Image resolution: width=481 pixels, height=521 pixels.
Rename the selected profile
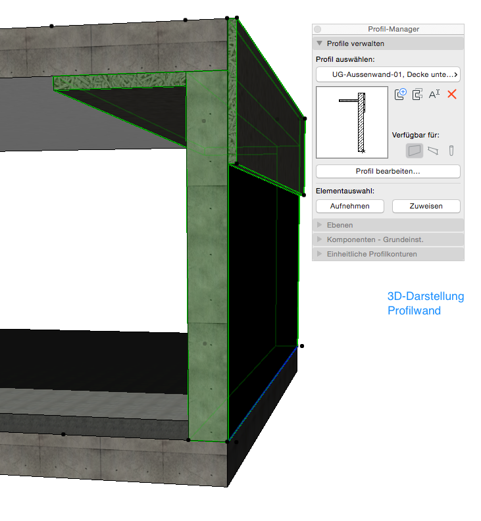coord(434,94)
